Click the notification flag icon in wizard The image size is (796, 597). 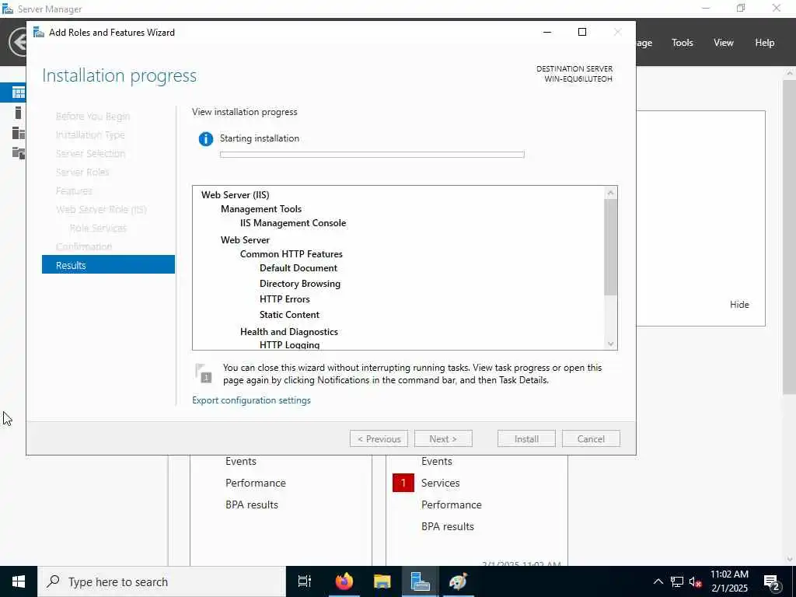203,373
